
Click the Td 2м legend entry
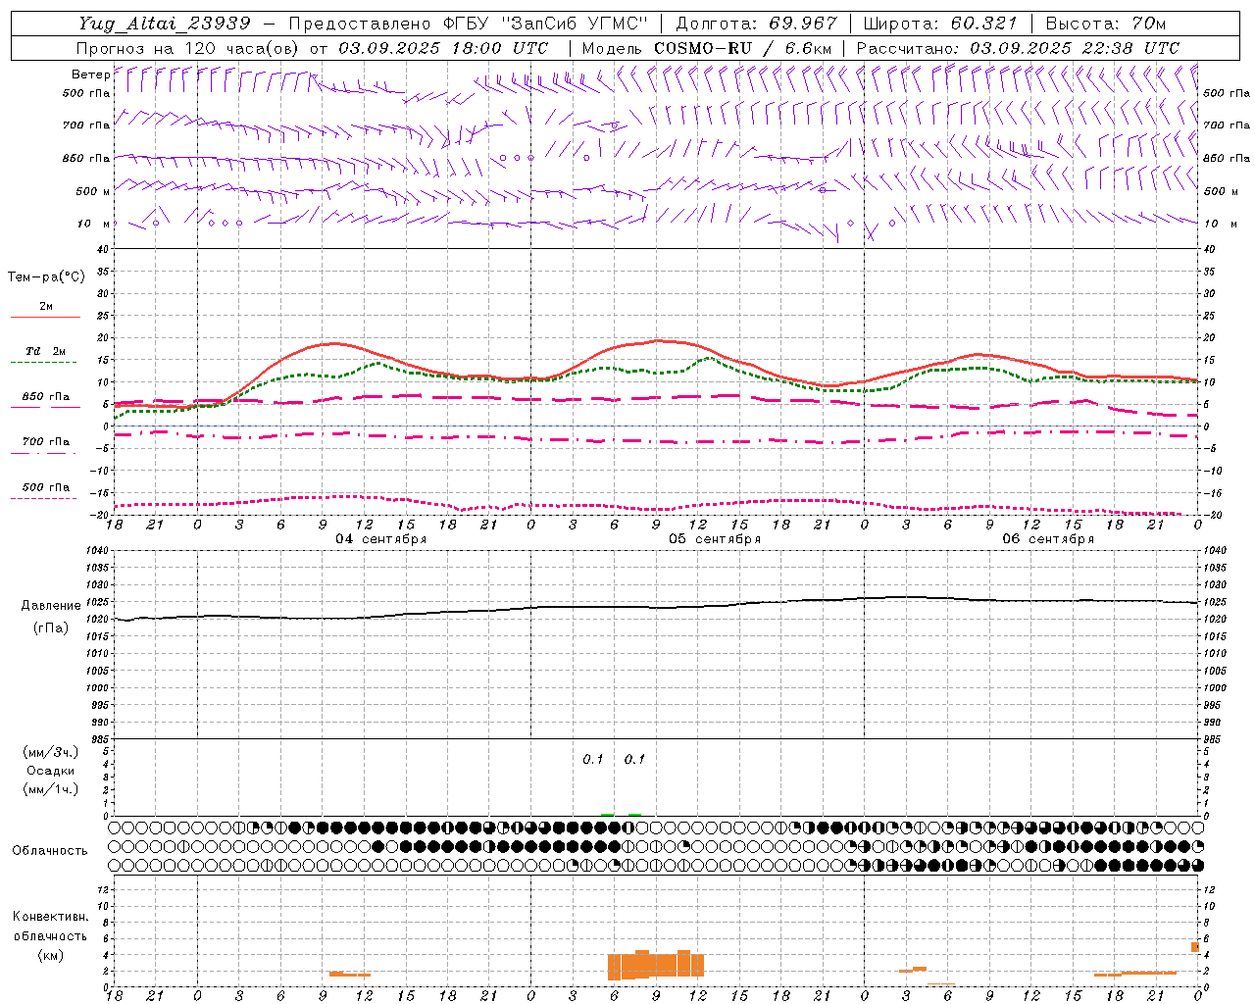[x=45, y=351]
